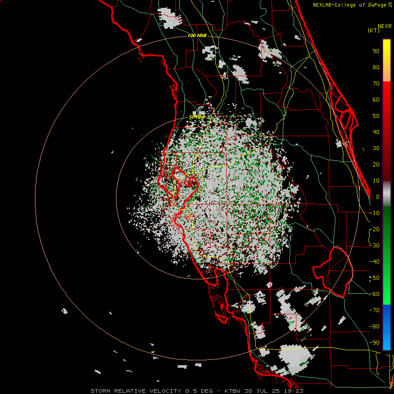Click the 20 value on velocity scale
Viewport: 394px width, 394px height.
376,165
